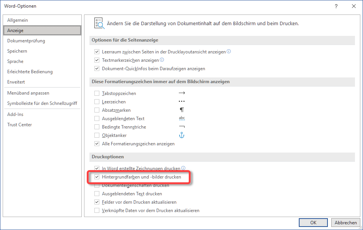Screen dimensions: 363x230
Task: Select the Add-Ins category
Action: click(42, 114)
